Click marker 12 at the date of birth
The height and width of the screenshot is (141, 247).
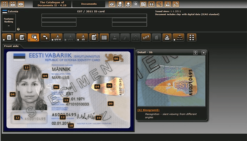(66, 100)
